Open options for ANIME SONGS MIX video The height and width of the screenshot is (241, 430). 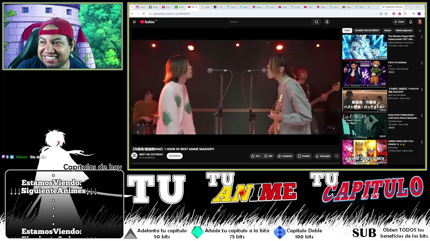(422, 142)
